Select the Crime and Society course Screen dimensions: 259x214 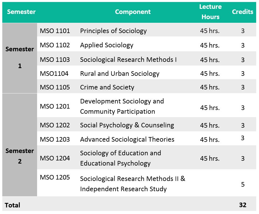(107, 87)
